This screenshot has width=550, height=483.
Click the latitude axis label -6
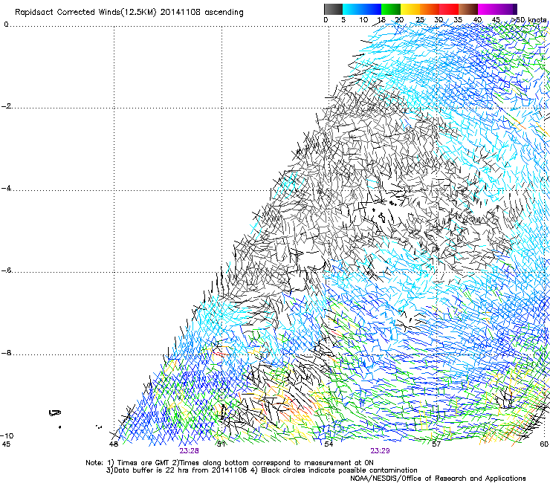pos(7,270)
